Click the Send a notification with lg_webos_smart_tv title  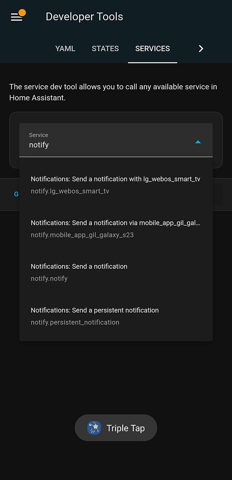click(116, 179)
